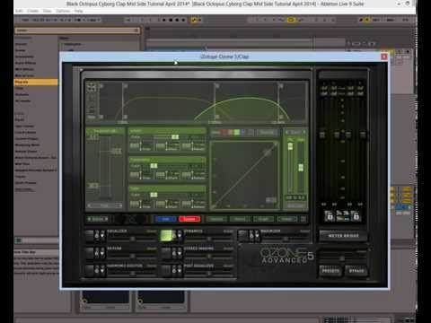Enable the Stereo Imaging module power button
Image resolution: width=431 pixels, height=323 pixels.
pos(166,253)
